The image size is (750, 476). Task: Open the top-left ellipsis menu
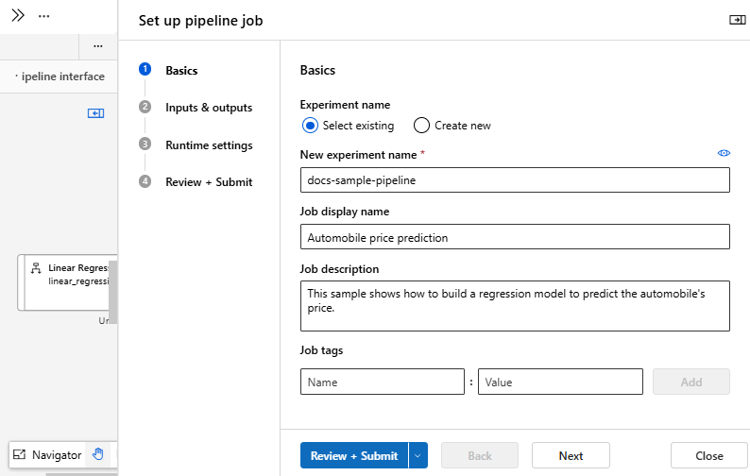44,17
